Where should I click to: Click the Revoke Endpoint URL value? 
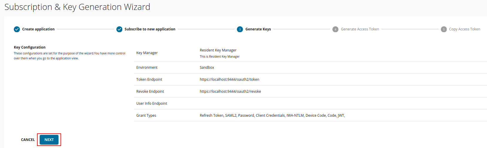pos(230,92)
